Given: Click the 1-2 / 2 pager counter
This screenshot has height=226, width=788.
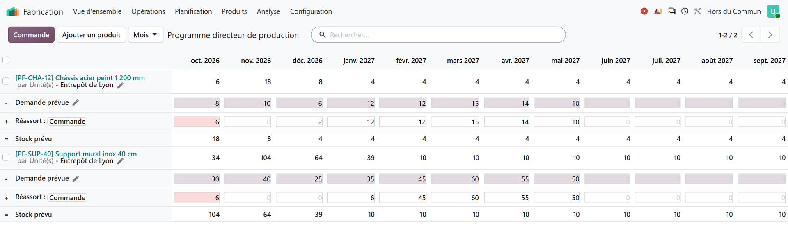Looking at the screenshot, I should (728, 35).
